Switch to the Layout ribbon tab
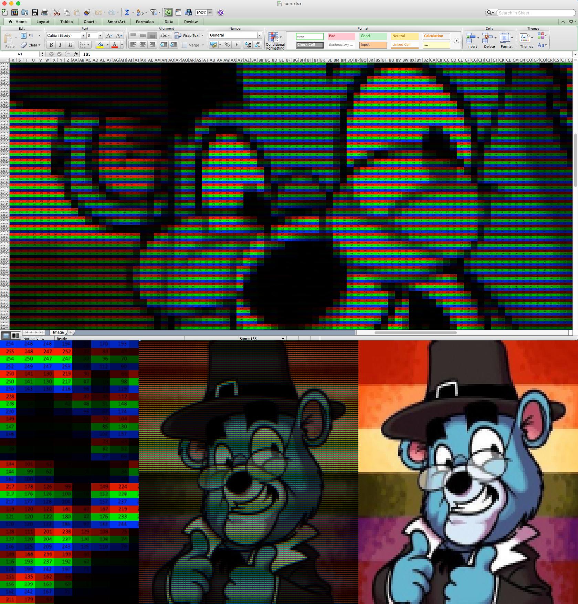This screenshot has width=578, height=604. click(43, 22)
